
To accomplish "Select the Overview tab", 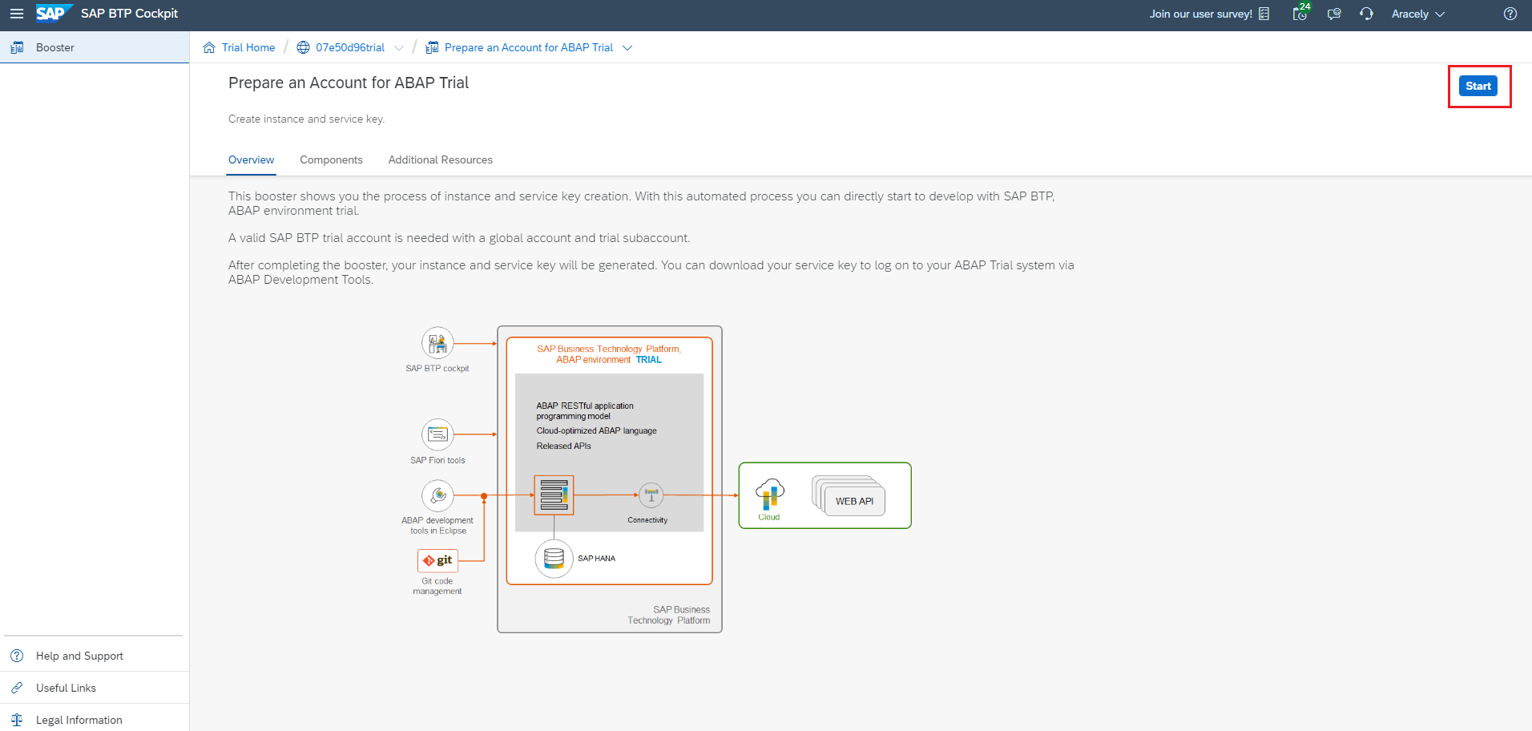I will [x=251, y=160].
